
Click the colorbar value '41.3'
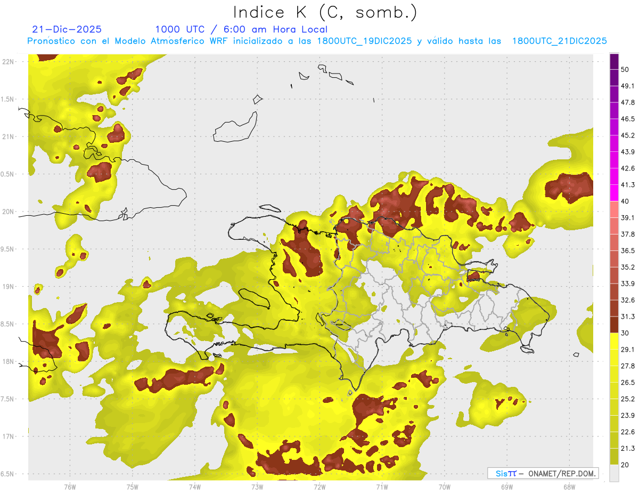(628, 185)
